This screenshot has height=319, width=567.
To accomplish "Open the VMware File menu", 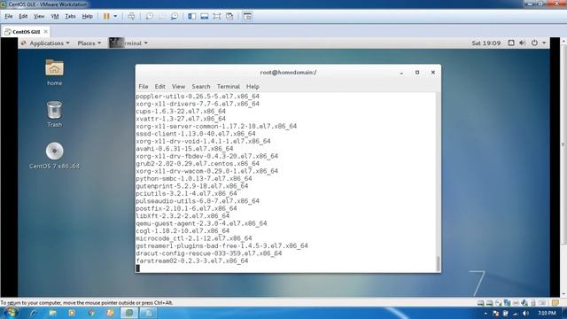I will pyautogui.click(x=9, y=16).
